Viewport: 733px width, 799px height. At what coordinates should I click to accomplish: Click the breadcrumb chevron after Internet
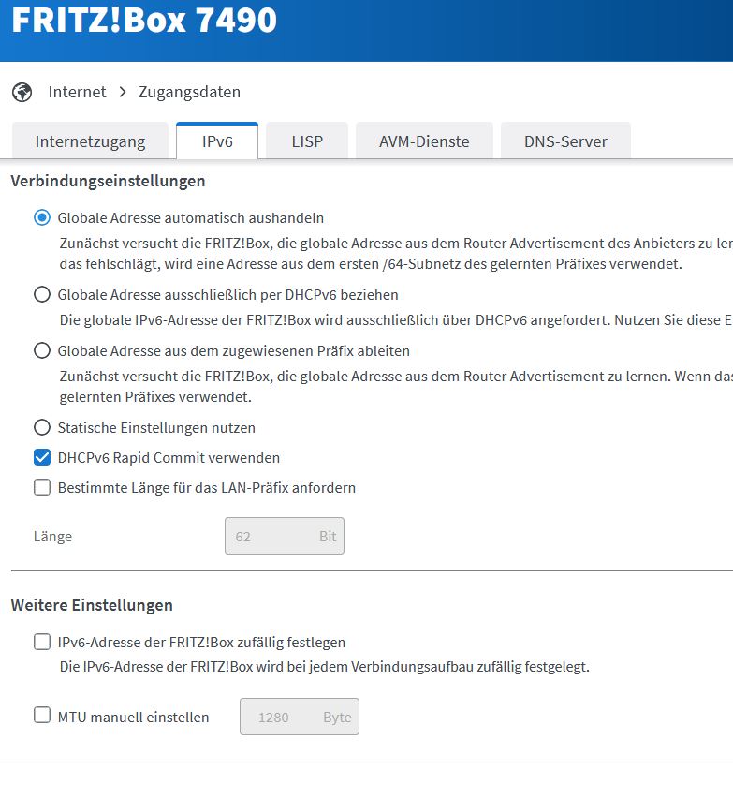pyautogui.click(x=123, y=92)
